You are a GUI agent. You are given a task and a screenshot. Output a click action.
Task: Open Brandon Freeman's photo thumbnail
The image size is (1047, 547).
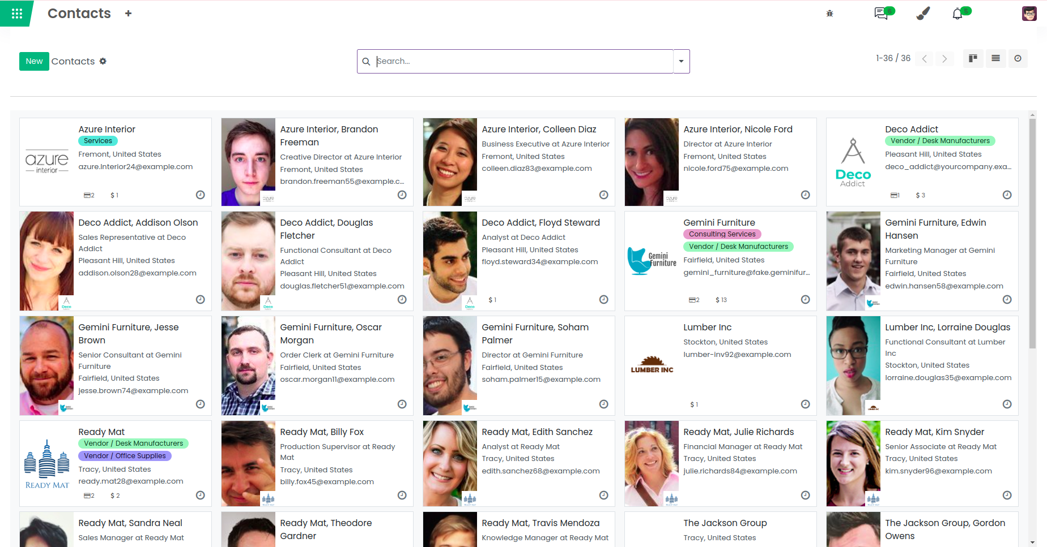[248, 162]
